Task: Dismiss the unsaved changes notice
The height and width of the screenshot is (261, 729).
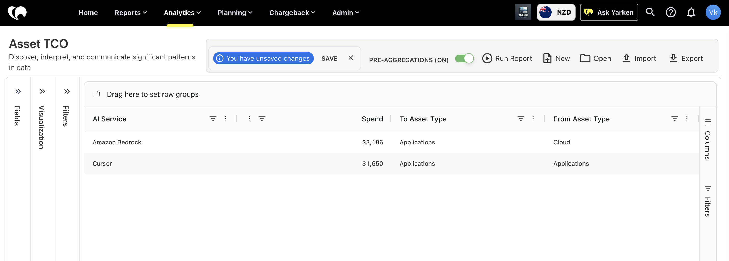Action: (x=351, y=58)
